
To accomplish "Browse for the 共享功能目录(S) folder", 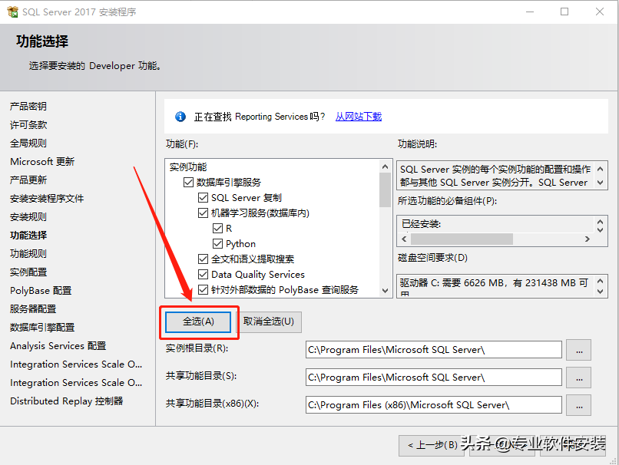I will click(x=579, y=378).
